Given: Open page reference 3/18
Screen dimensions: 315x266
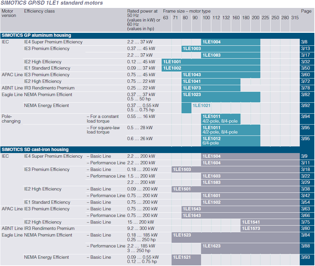Looking at the screenshot, I should coord(305,170).
